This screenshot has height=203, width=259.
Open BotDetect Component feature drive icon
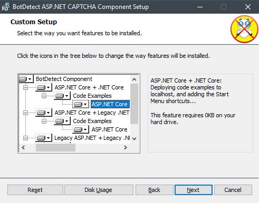(x=26, y=79)
